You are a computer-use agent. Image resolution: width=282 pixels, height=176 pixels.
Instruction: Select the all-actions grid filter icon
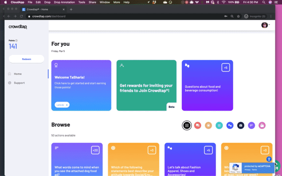tap(187, 125)
